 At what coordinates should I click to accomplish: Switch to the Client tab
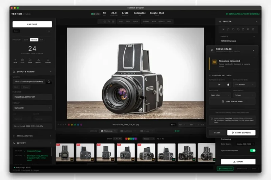pyautogui.click(x=146, y=22)
